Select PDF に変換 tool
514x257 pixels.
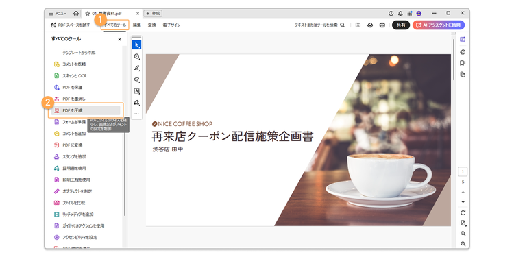68,145
